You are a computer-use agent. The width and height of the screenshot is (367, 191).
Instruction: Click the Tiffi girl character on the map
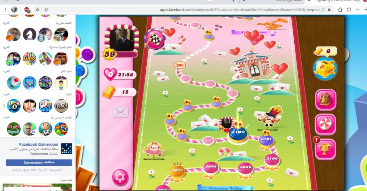pos(153,149)
